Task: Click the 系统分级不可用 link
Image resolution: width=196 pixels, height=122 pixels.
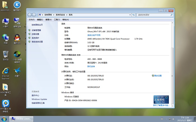Action: pyautogui.click(x=94, y=35)
